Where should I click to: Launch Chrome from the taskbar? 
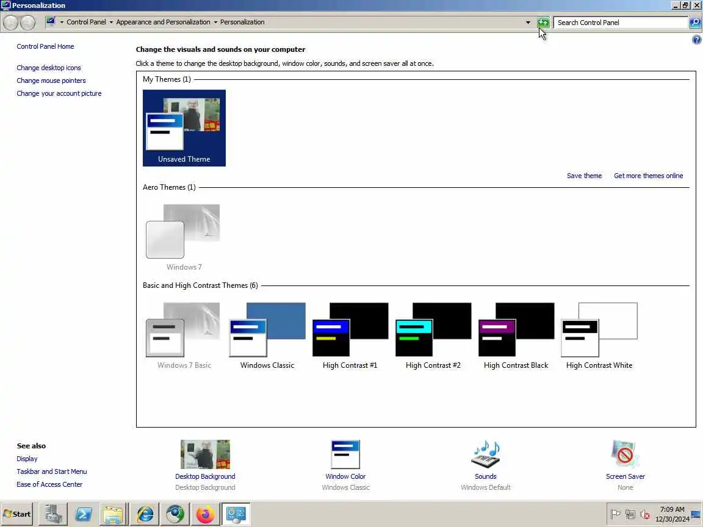point(175,514)
